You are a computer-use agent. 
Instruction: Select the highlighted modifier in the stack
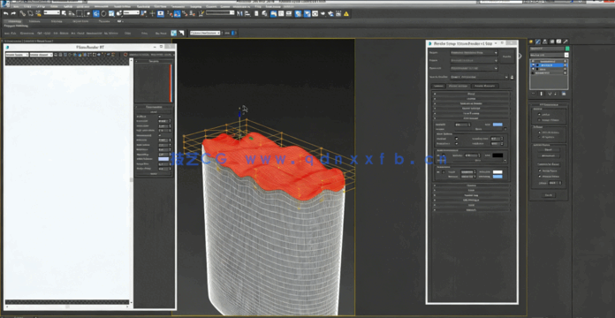[x=549, y=65]
